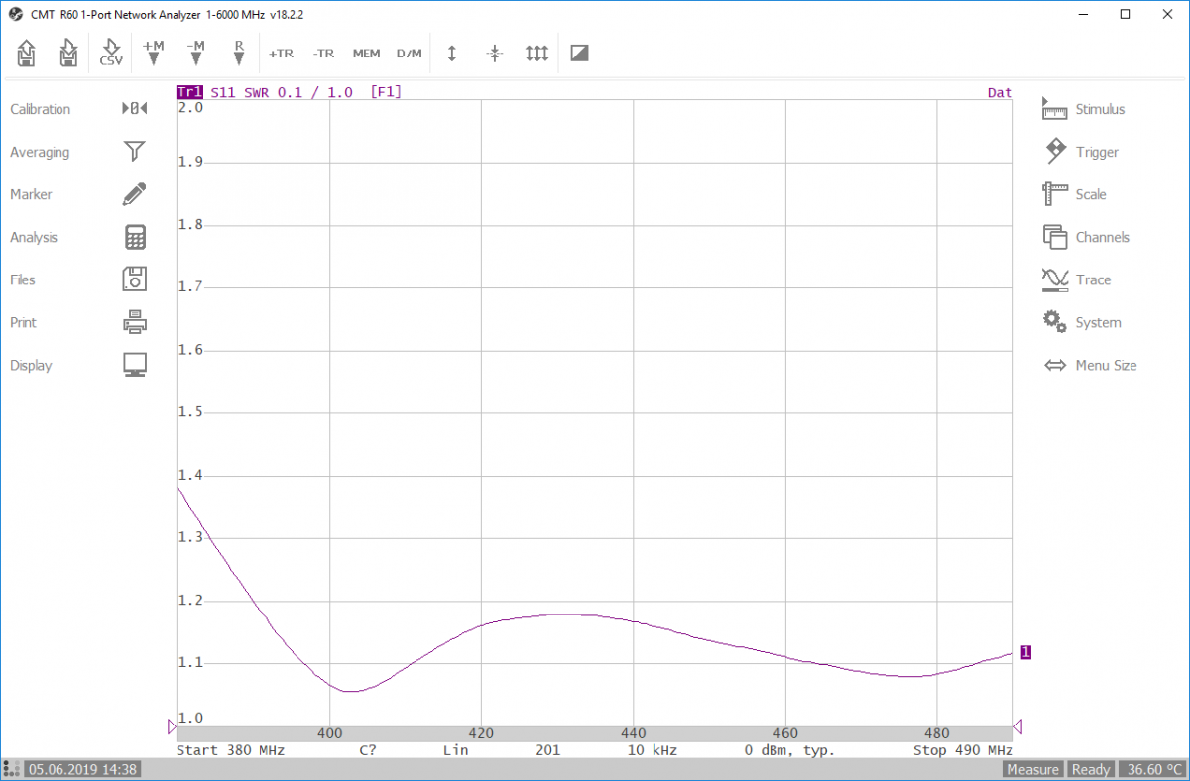Open the Print menu
This screenshot has width=1190, height=781.
(x=78, y=322)
